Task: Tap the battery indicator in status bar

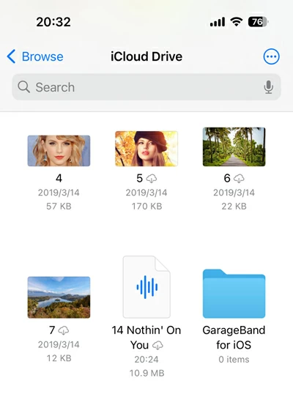Action: pyautogui.click(x=258, y=22)
